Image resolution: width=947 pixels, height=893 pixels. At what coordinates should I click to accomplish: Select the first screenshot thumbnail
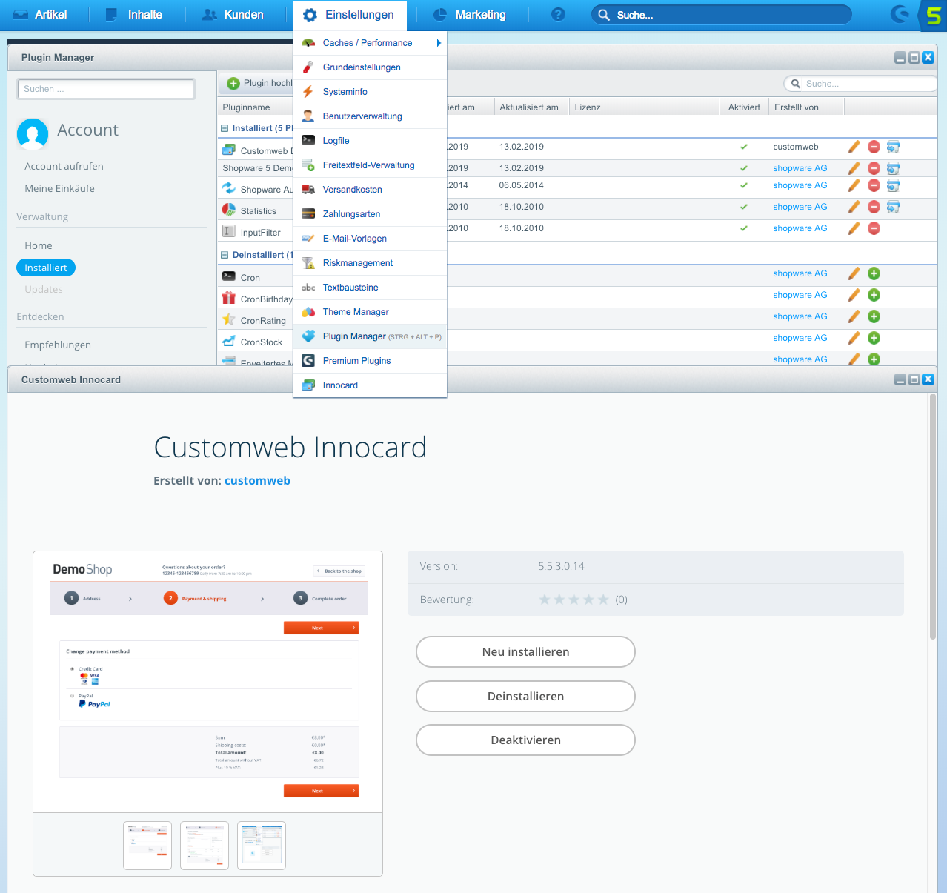coord(147,846)
